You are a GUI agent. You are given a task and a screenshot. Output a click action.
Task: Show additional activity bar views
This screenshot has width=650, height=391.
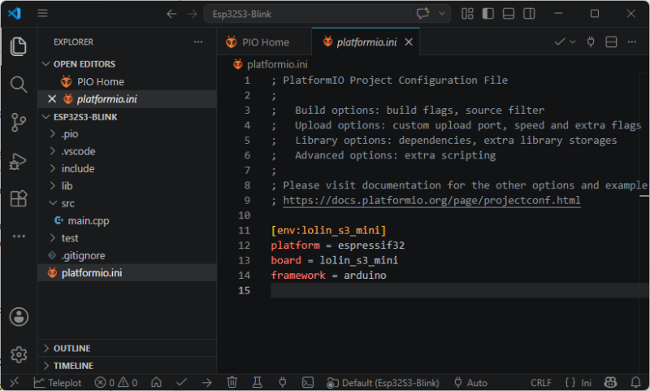pyautogui.click(x=19, y=237)
